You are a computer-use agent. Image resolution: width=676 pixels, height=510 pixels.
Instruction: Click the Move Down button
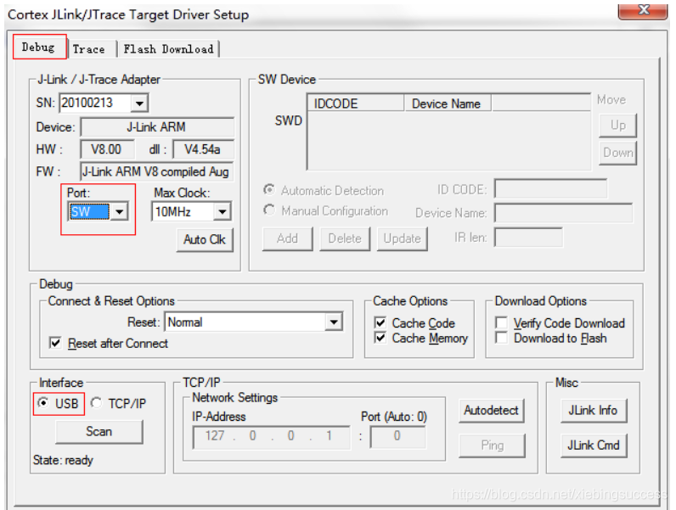point(617,153)
